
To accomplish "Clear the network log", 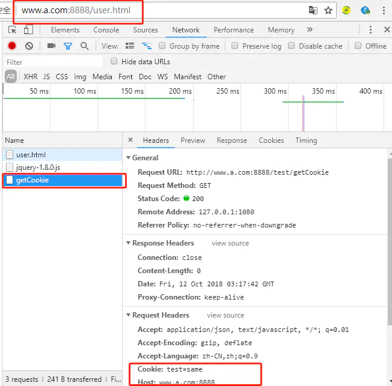I will pyautogui.click(x=29, y=46).
